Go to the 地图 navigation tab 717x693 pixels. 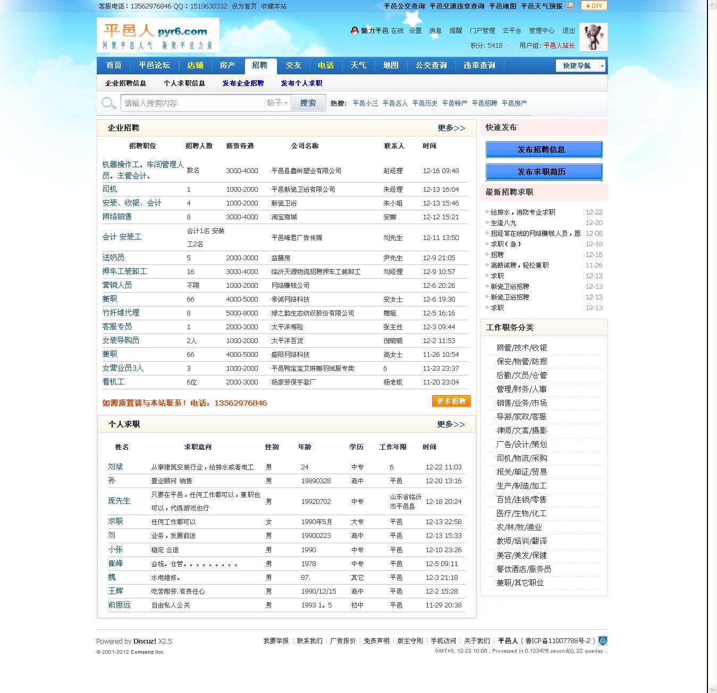click(x=391, y=65)
